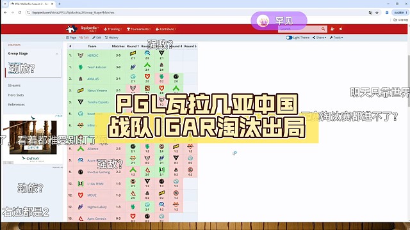Click the Alliance logo icon
Image resolution: width=410 pixels, height=230 pixels.
(x=81, y=149)
